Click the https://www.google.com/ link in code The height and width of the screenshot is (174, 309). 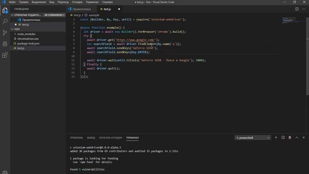[x=135, y=40]
